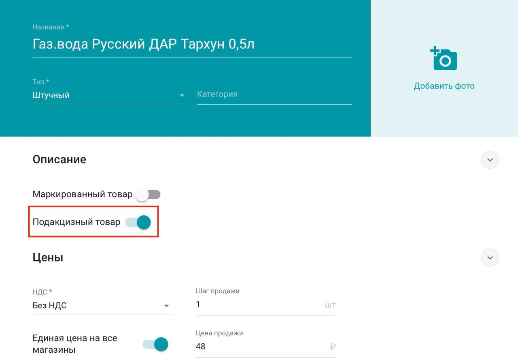Toggle the 'Маркированный товар' switch
This screenshot has width=518, height=362.
[x=148, y=195]
